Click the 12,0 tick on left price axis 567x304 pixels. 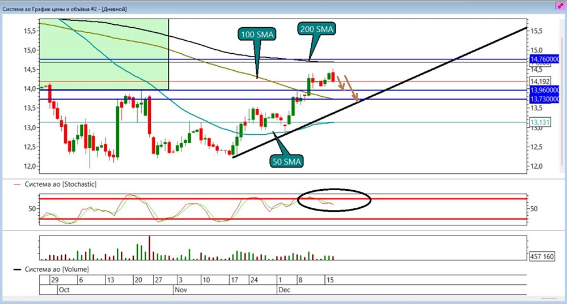pyautogui.click(x=29, y=166)
